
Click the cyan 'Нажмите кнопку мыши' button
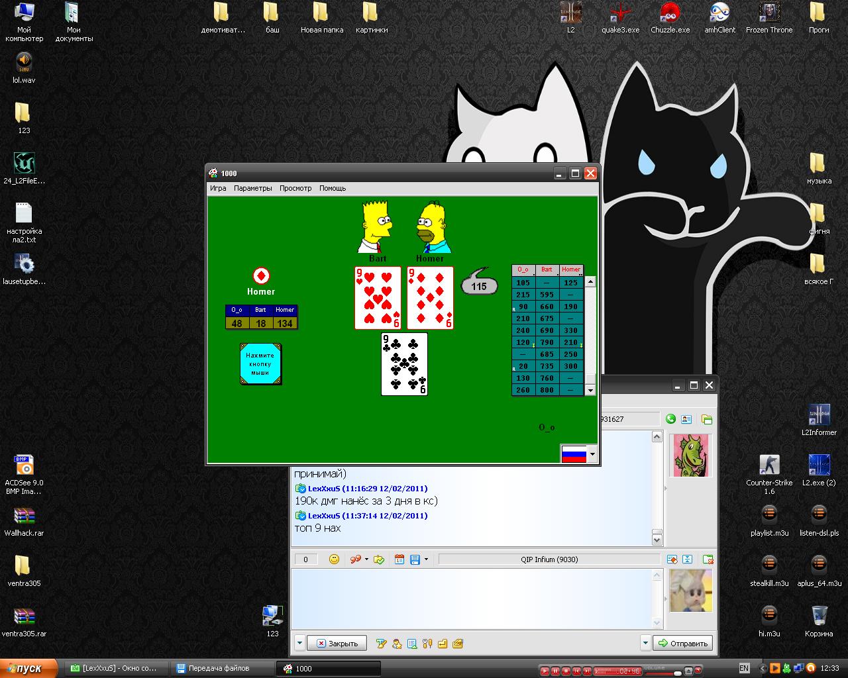coord(260,363)
